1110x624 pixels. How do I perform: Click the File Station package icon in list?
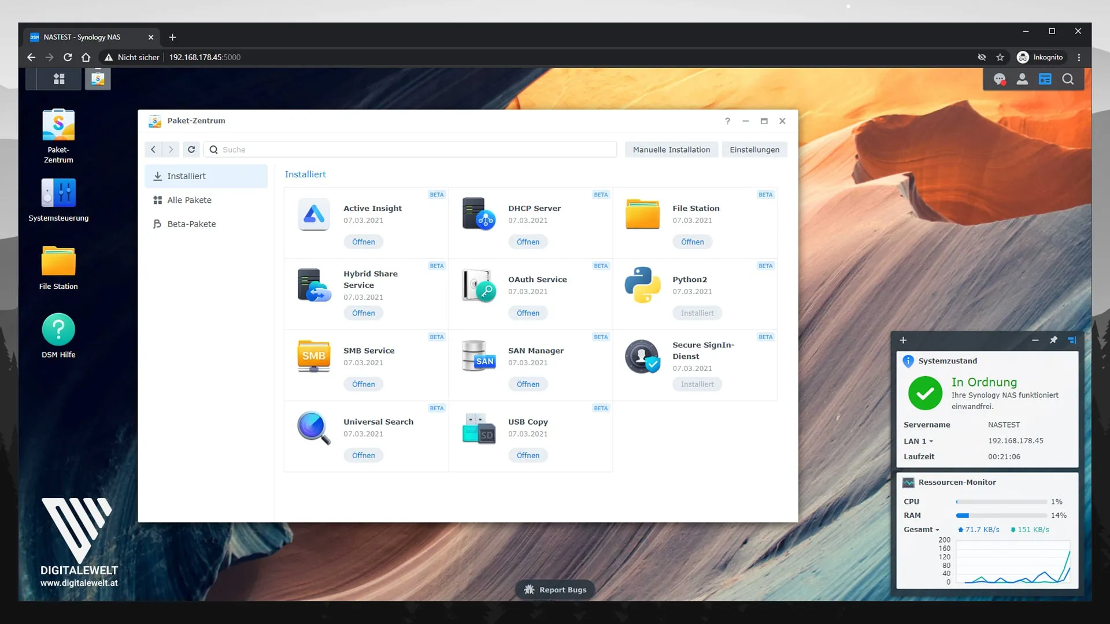coord(642,214)
